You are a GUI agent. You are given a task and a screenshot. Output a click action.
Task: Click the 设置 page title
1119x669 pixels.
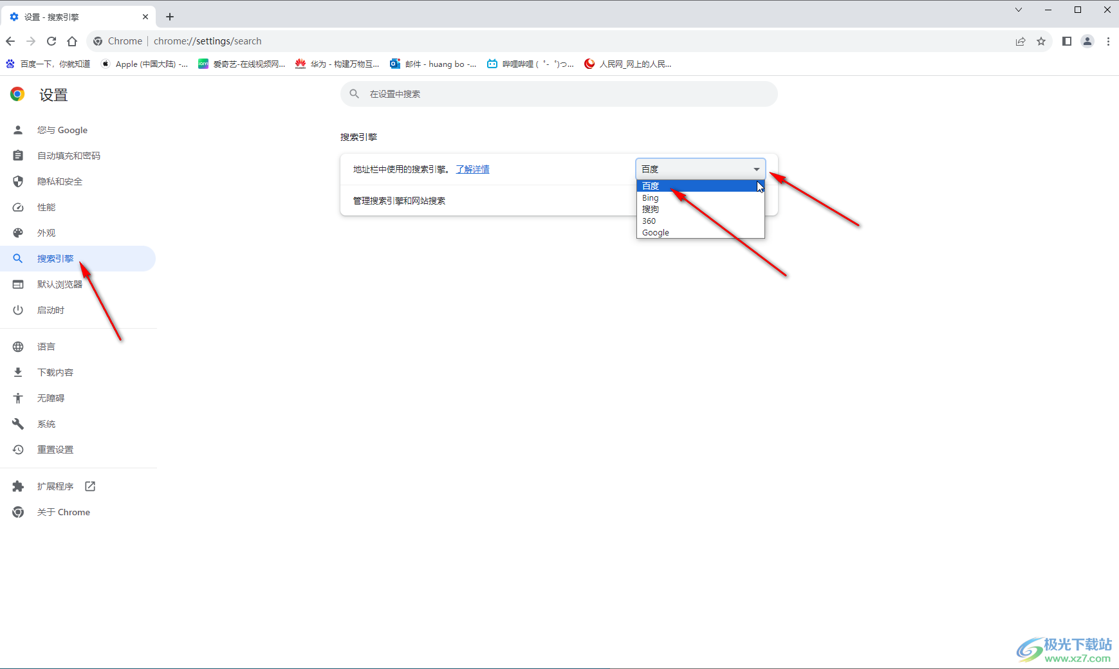pos(53,95)
